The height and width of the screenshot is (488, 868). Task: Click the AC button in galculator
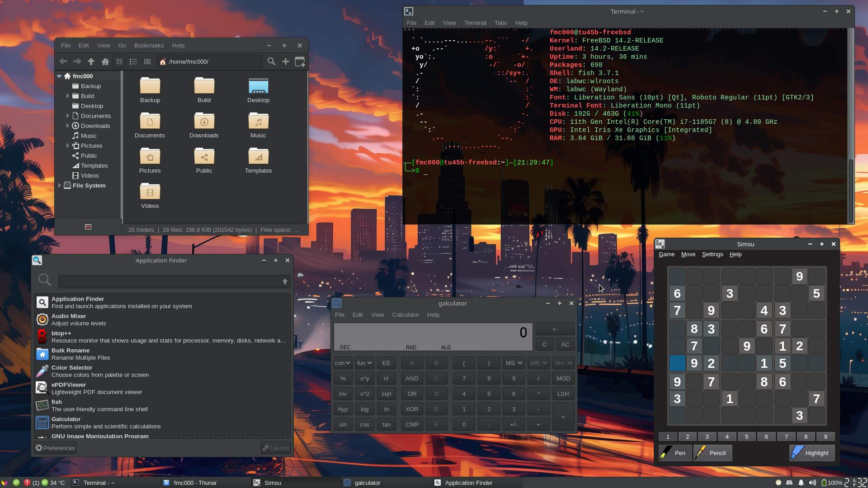[565, 344]
